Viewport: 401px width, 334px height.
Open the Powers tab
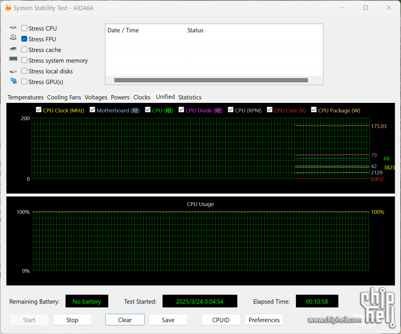click(x=120, y=98)
